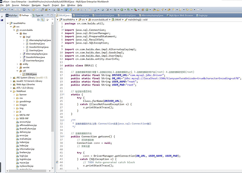Open the Refactor menu

click(x=25, y=5)
